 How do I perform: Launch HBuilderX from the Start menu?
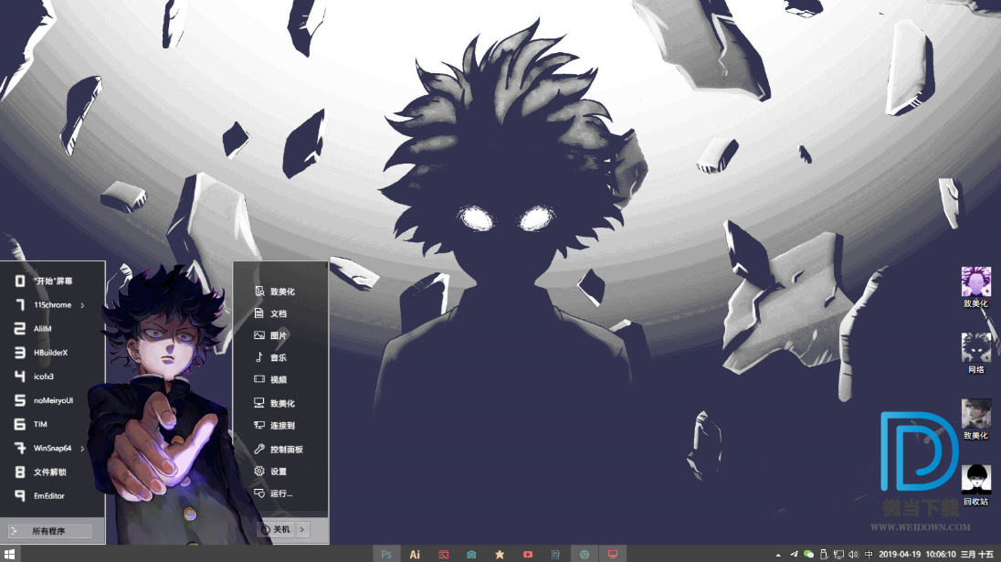[52, 353]
